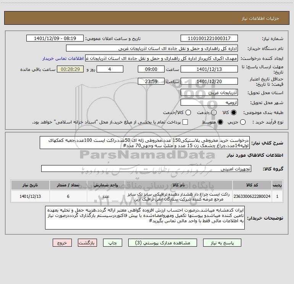
Task: Click the خروج exit button
Action: pyautogui.click(x=62, y=243)
